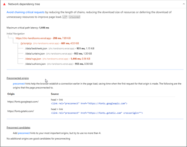Click the 1,446 ms timing for rugs.json
The height and width of the screenshot is (147, 187).
(x=76, y=59)
